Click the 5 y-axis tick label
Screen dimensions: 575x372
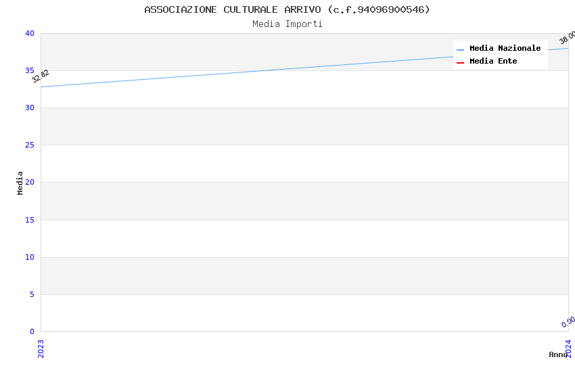32,294
